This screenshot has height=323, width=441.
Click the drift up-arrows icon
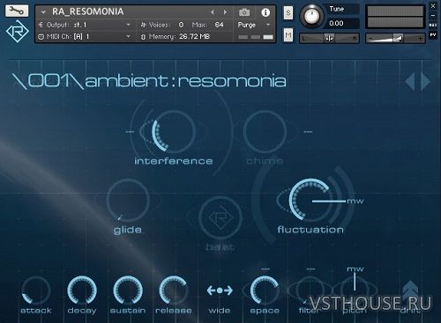pos(410,290)
